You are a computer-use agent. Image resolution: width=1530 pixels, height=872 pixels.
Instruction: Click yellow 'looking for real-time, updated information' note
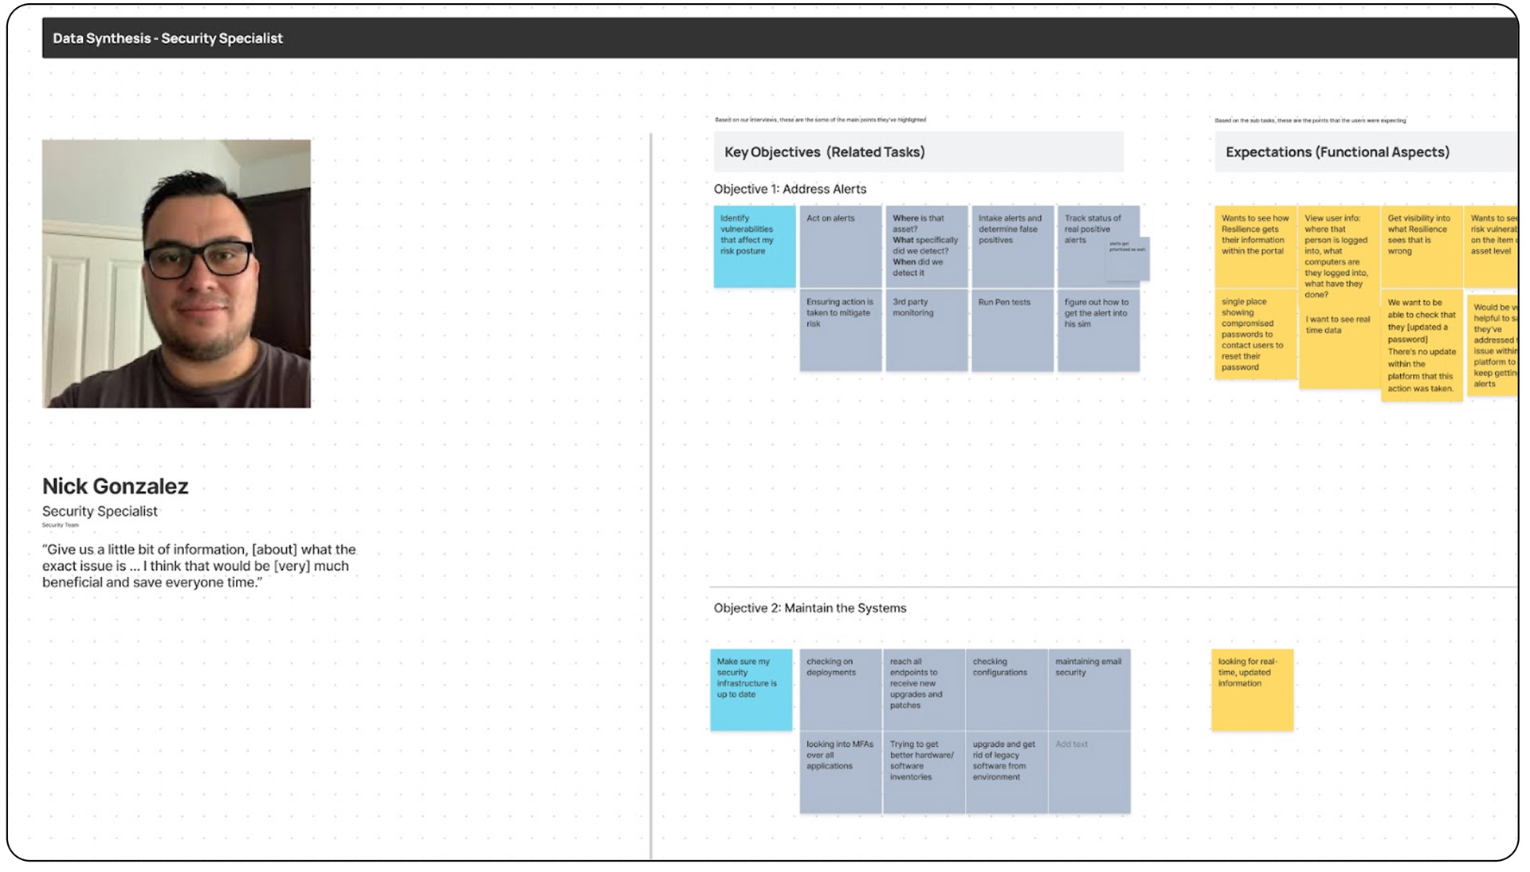pyautogui.click(x=1252, y=689)
